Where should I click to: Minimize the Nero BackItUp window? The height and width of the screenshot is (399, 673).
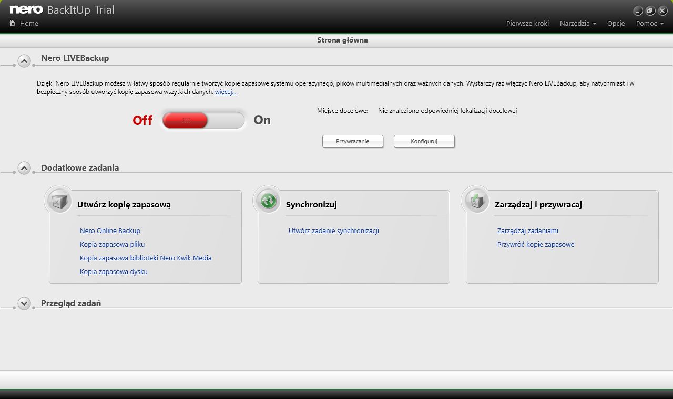click(x=638, y=10)
